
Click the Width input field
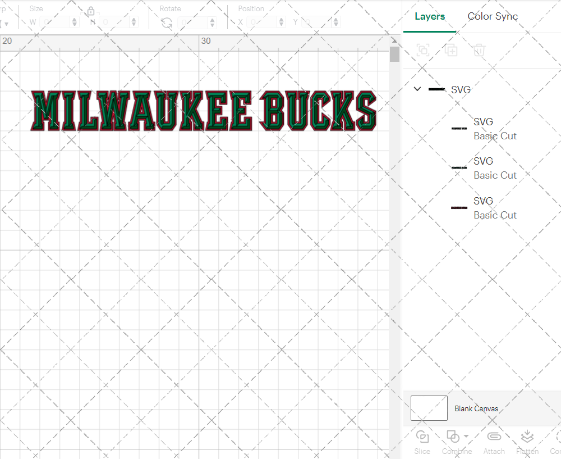click(x=55, y=22)
